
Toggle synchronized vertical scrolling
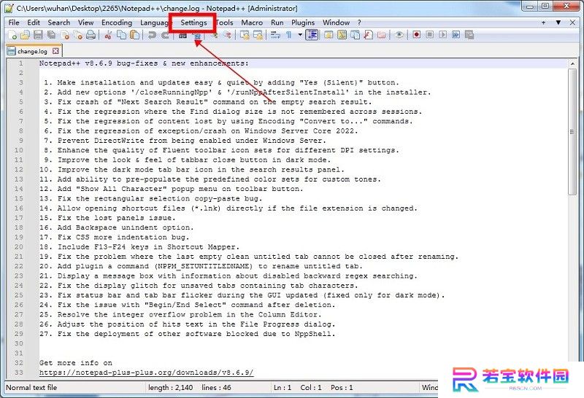245,35
